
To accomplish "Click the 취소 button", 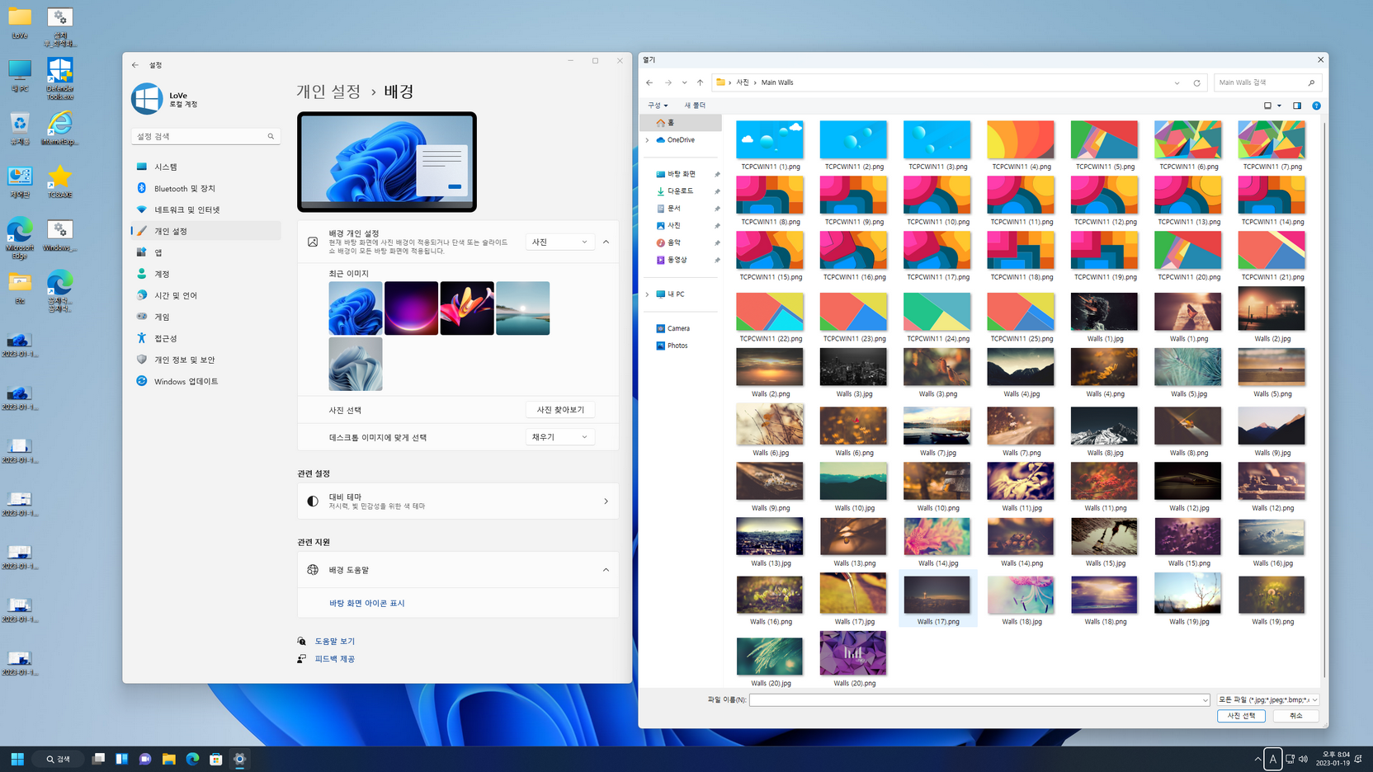I will pos(1295,716).
